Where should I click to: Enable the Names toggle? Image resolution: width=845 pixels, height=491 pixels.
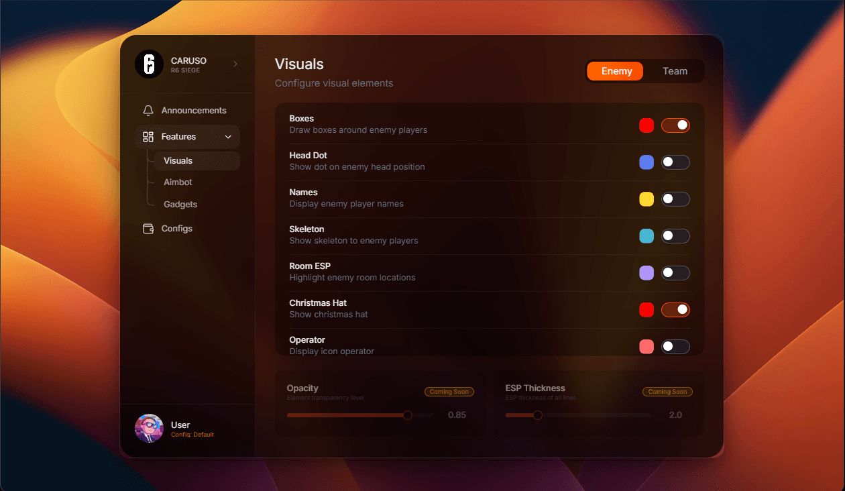coord(675,199)
